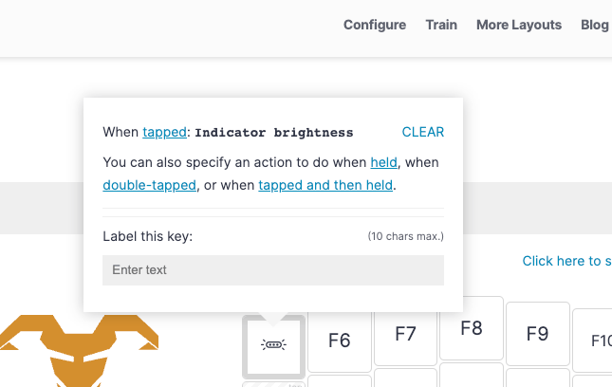Select the blank key beneath F8
Image resolution: width=612 pixels, height=387 pixels.
tap(472, 375)
